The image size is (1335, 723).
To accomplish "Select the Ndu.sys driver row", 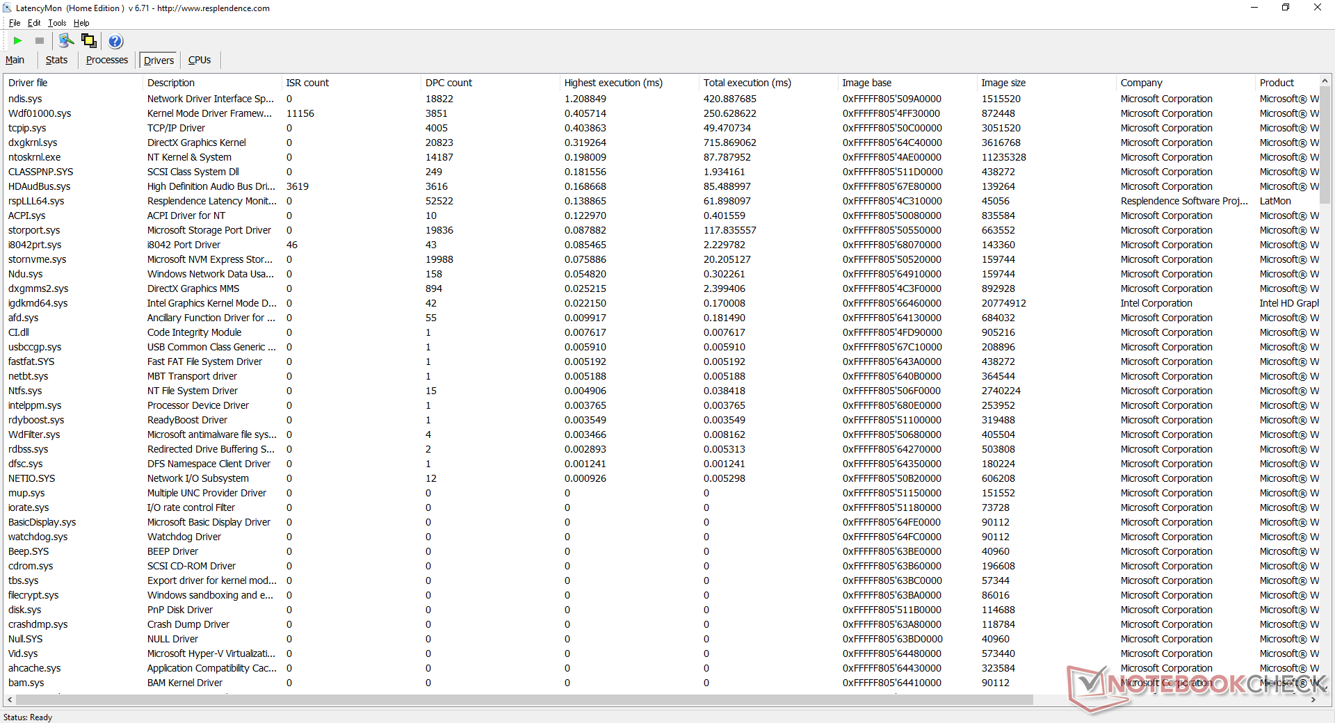I will point(661,274).
